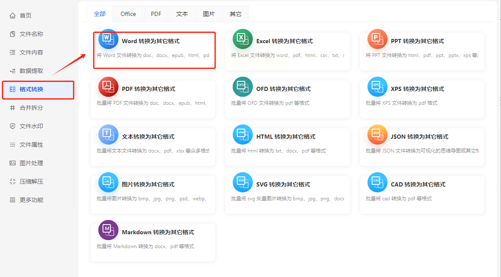
Task: Open JSON 转换为其它格式 title
Action: click(x=419, y=137)
